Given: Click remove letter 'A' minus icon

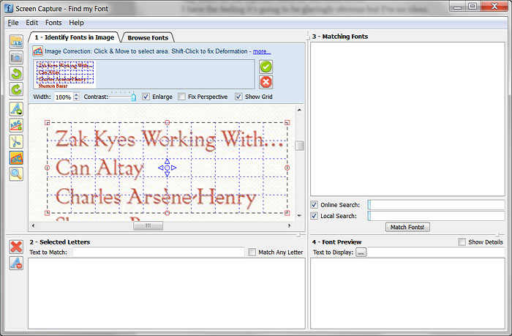Looking at the screenshot, I should (x=16, y=263).
